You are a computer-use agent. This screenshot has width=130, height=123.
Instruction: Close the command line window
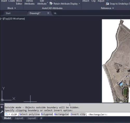point(2,107)
